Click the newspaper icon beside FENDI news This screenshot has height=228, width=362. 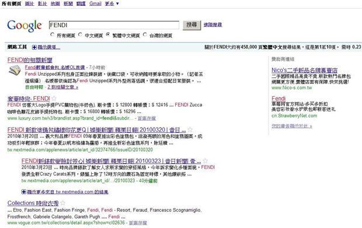pyautogui.click(x=15, y=71)
